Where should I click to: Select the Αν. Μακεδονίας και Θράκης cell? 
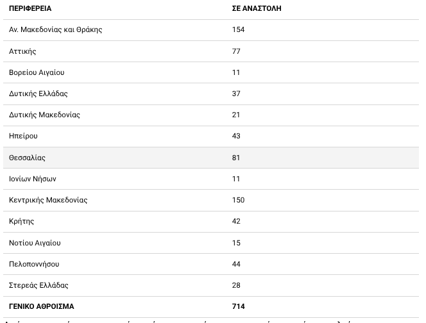point(56,30)
